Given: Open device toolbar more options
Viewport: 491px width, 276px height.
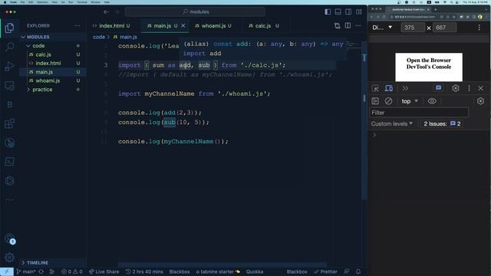Looking at the screenshot, I should (x=479, y=28).
